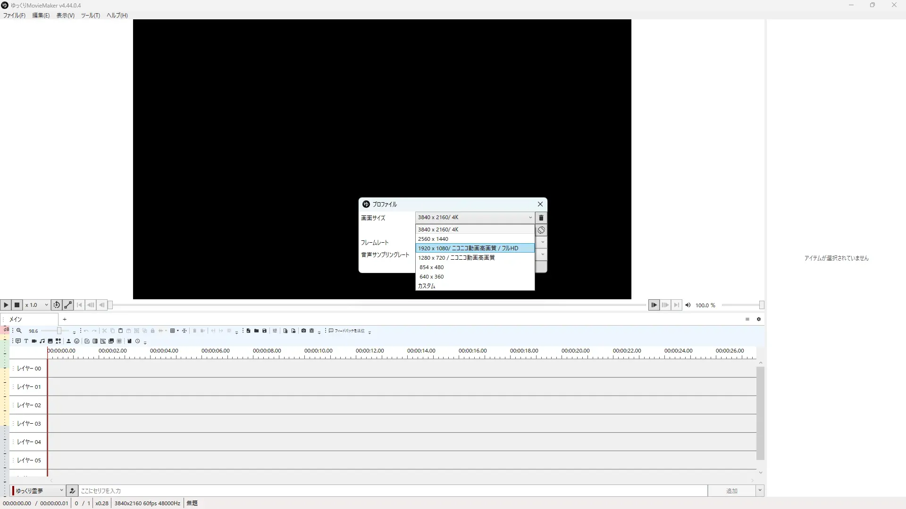The image size is (906, 509).
Task: Open the playback speed x 1.0 dropdown
Action: coord(37,305)
